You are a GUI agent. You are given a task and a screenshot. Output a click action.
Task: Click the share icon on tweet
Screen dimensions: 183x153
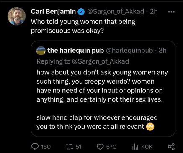coord(171,147)
